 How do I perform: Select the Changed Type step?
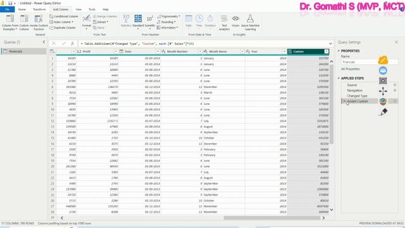pyautogui.click(x=357, y=96)
